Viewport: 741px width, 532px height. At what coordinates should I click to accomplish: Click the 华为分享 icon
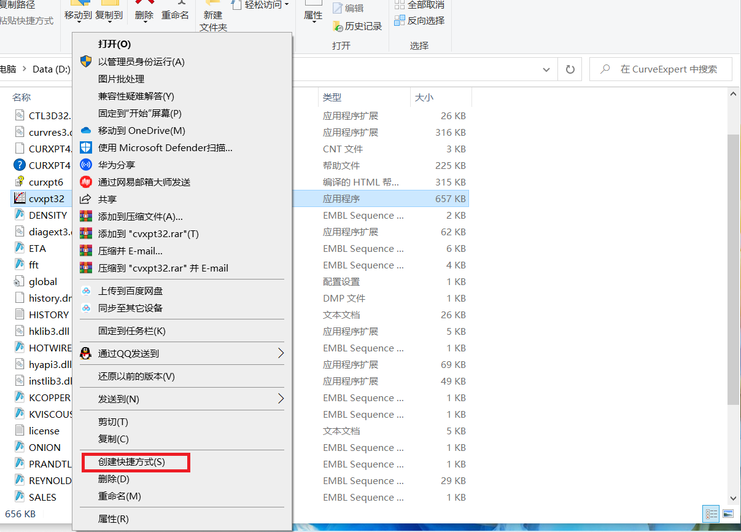[x=86, y=165]
